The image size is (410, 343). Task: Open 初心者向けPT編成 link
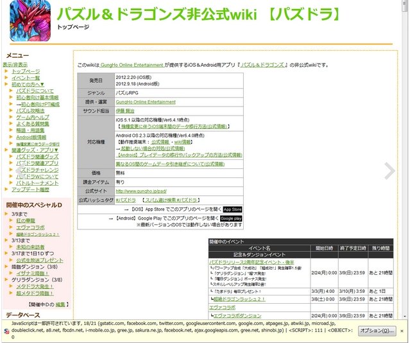pyautogui.click(x=40, y=104)
